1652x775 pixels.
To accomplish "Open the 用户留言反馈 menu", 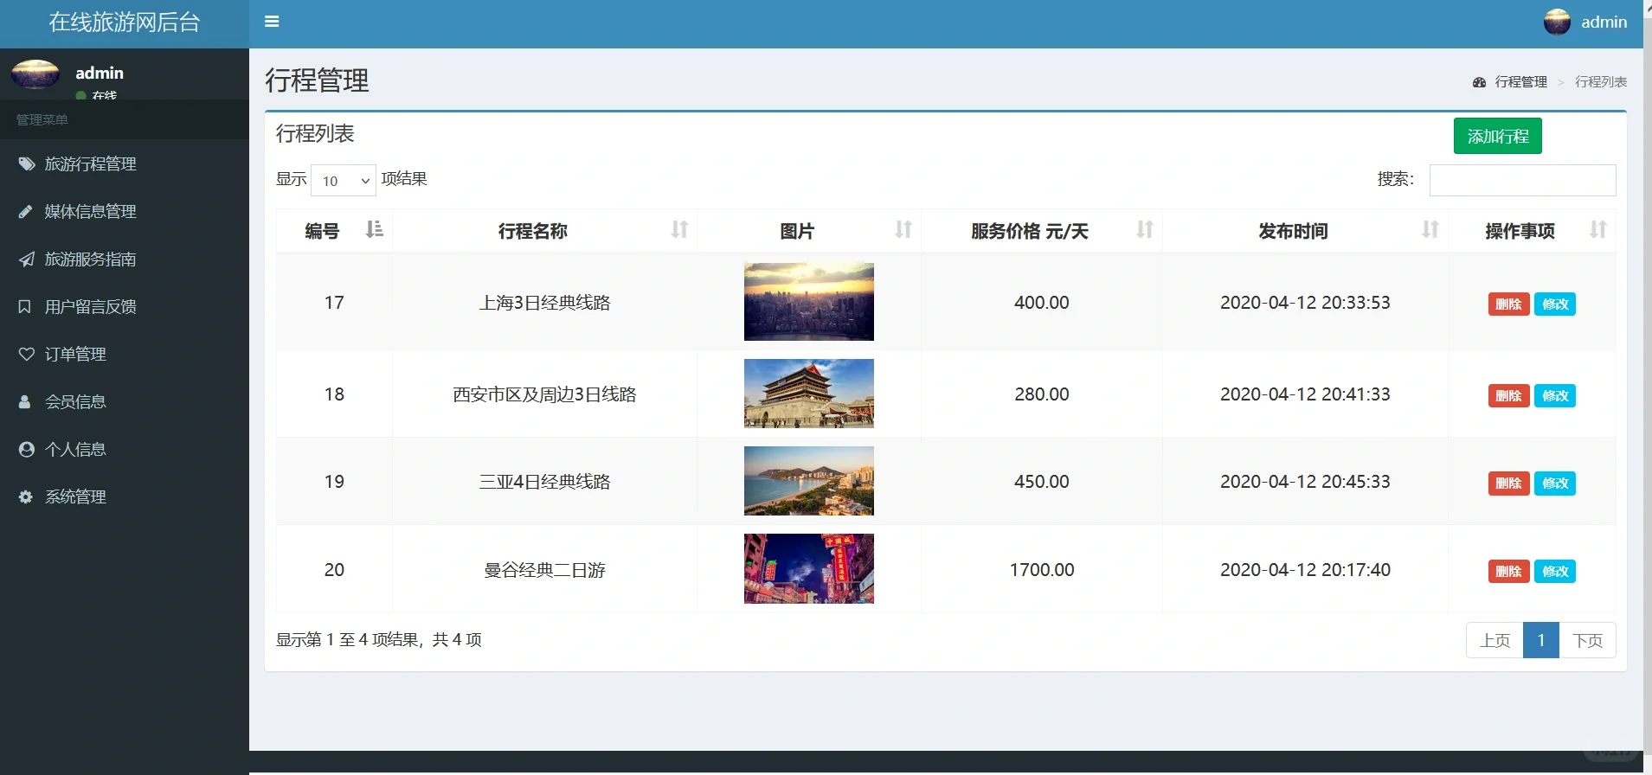I will pyautogui.click(x=125, y=306).
